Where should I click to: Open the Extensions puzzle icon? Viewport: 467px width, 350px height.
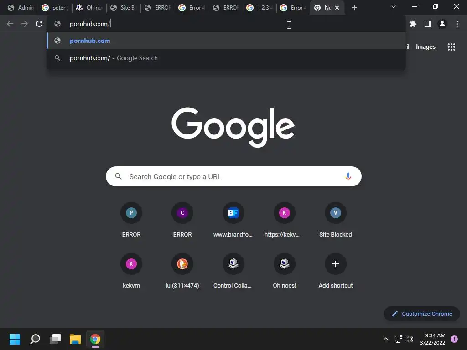tap(413, 24)
